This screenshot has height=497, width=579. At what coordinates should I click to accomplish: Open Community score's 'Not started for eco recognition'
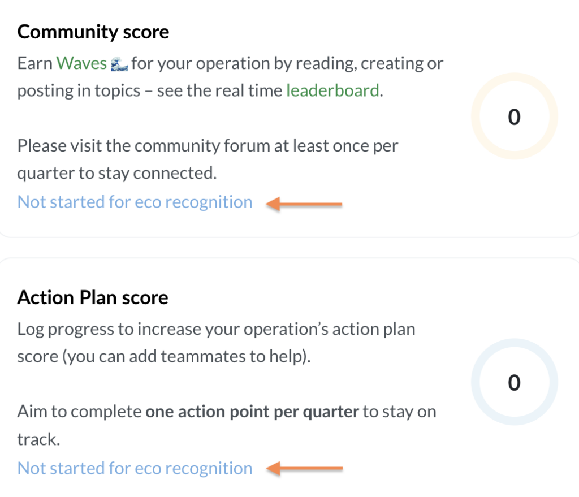[135, 202]
